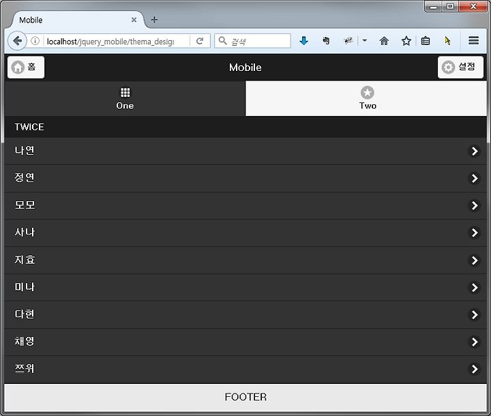Click the Evernote elephant toolbar icon
The width and height of the screenshot is (491, 416).
click(326, 40)
